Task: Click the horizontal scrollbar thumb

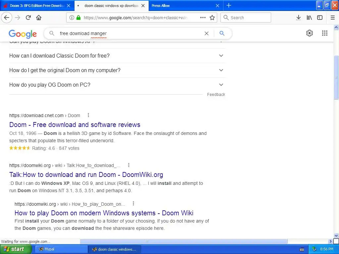Action: tap(183, 241)
